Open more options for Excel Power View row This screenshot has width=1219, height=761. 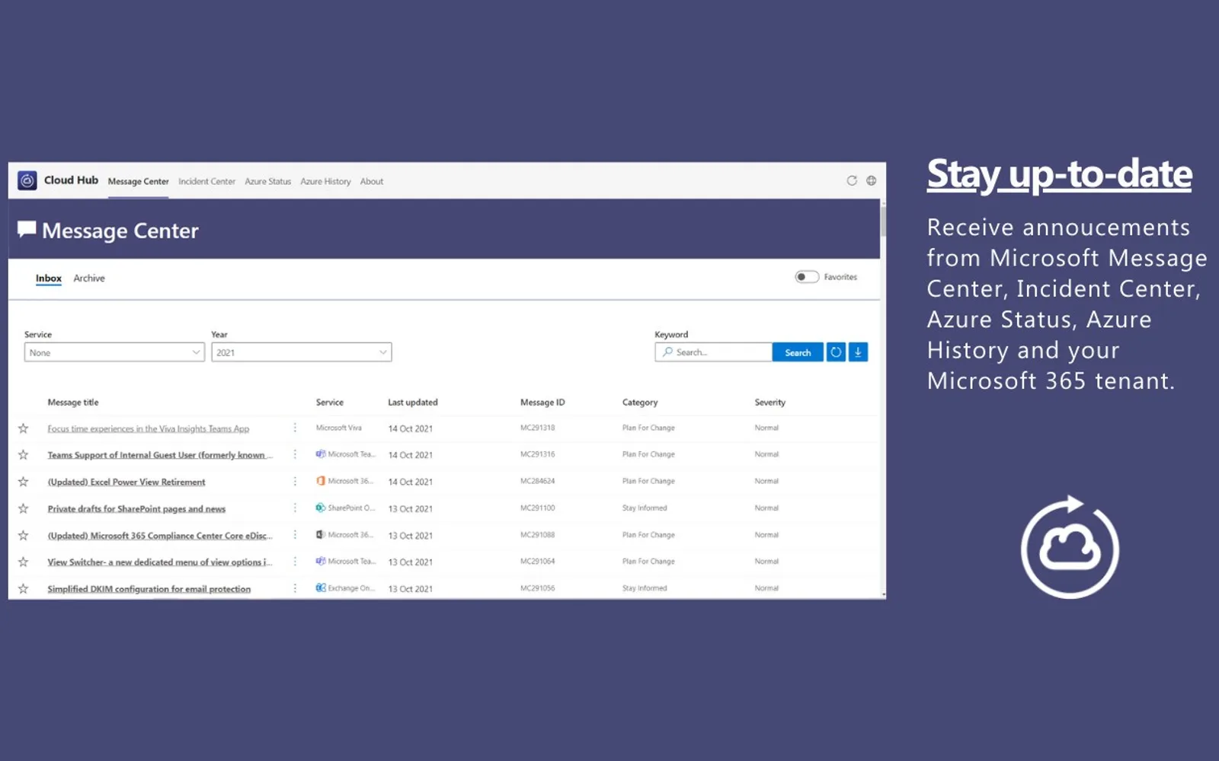pos(295,481)
